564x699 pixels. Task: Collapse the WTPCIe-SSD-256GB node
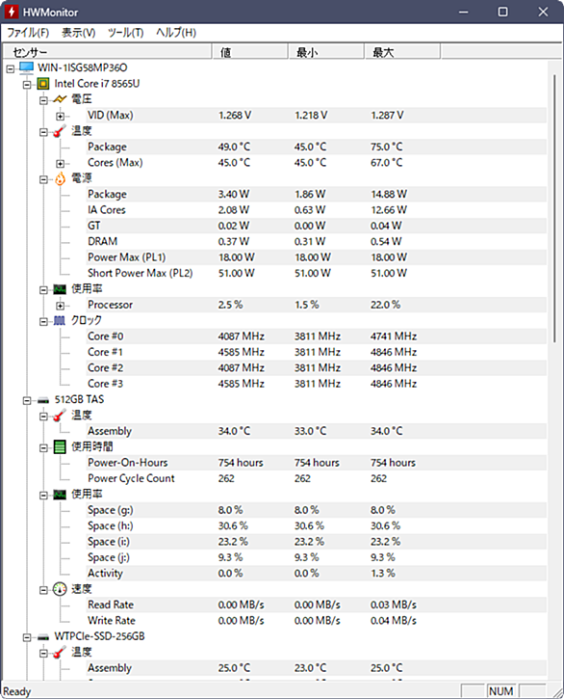coord(27,637)
